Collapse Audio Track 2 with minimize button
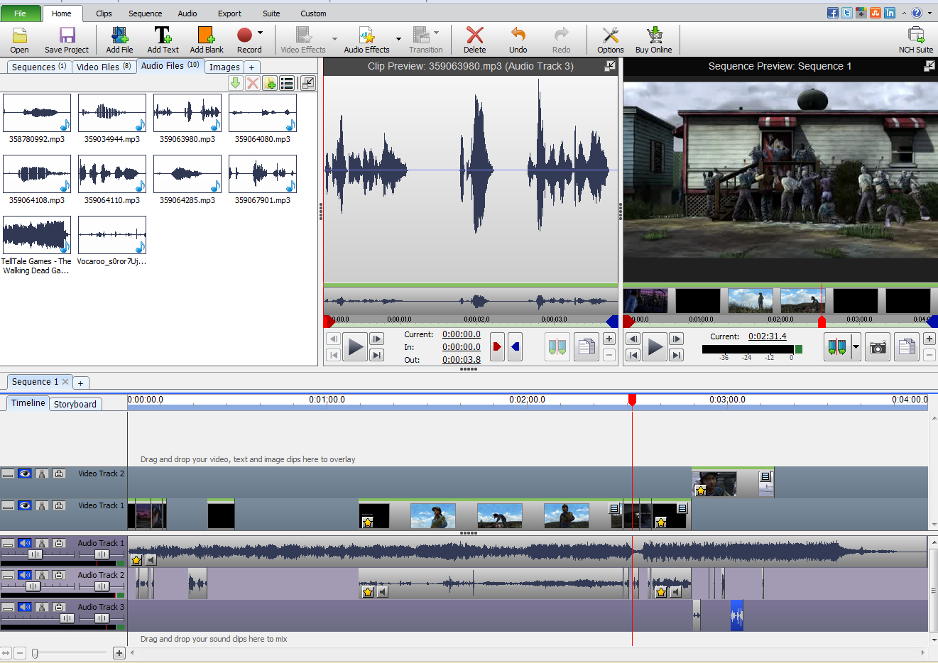 coord(8,575)
